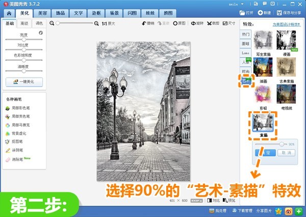The width and height of the screenshot is (306, 217).
Task: Click the home icon tab
Action: pyautogui.click(x=9, y=13)
